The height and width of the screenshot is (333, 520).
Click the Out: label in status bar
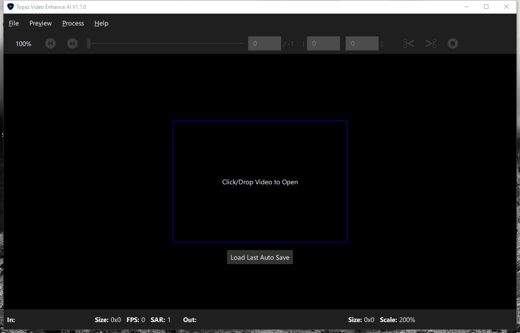(190, 320)
